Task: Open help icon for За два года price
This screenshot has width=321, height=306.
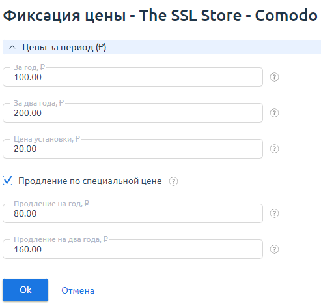Action: click(274, 113)
